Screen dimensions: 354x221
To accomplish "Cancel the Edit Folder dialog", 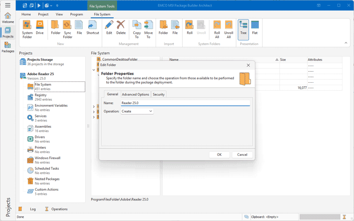I will pos(242,154).
